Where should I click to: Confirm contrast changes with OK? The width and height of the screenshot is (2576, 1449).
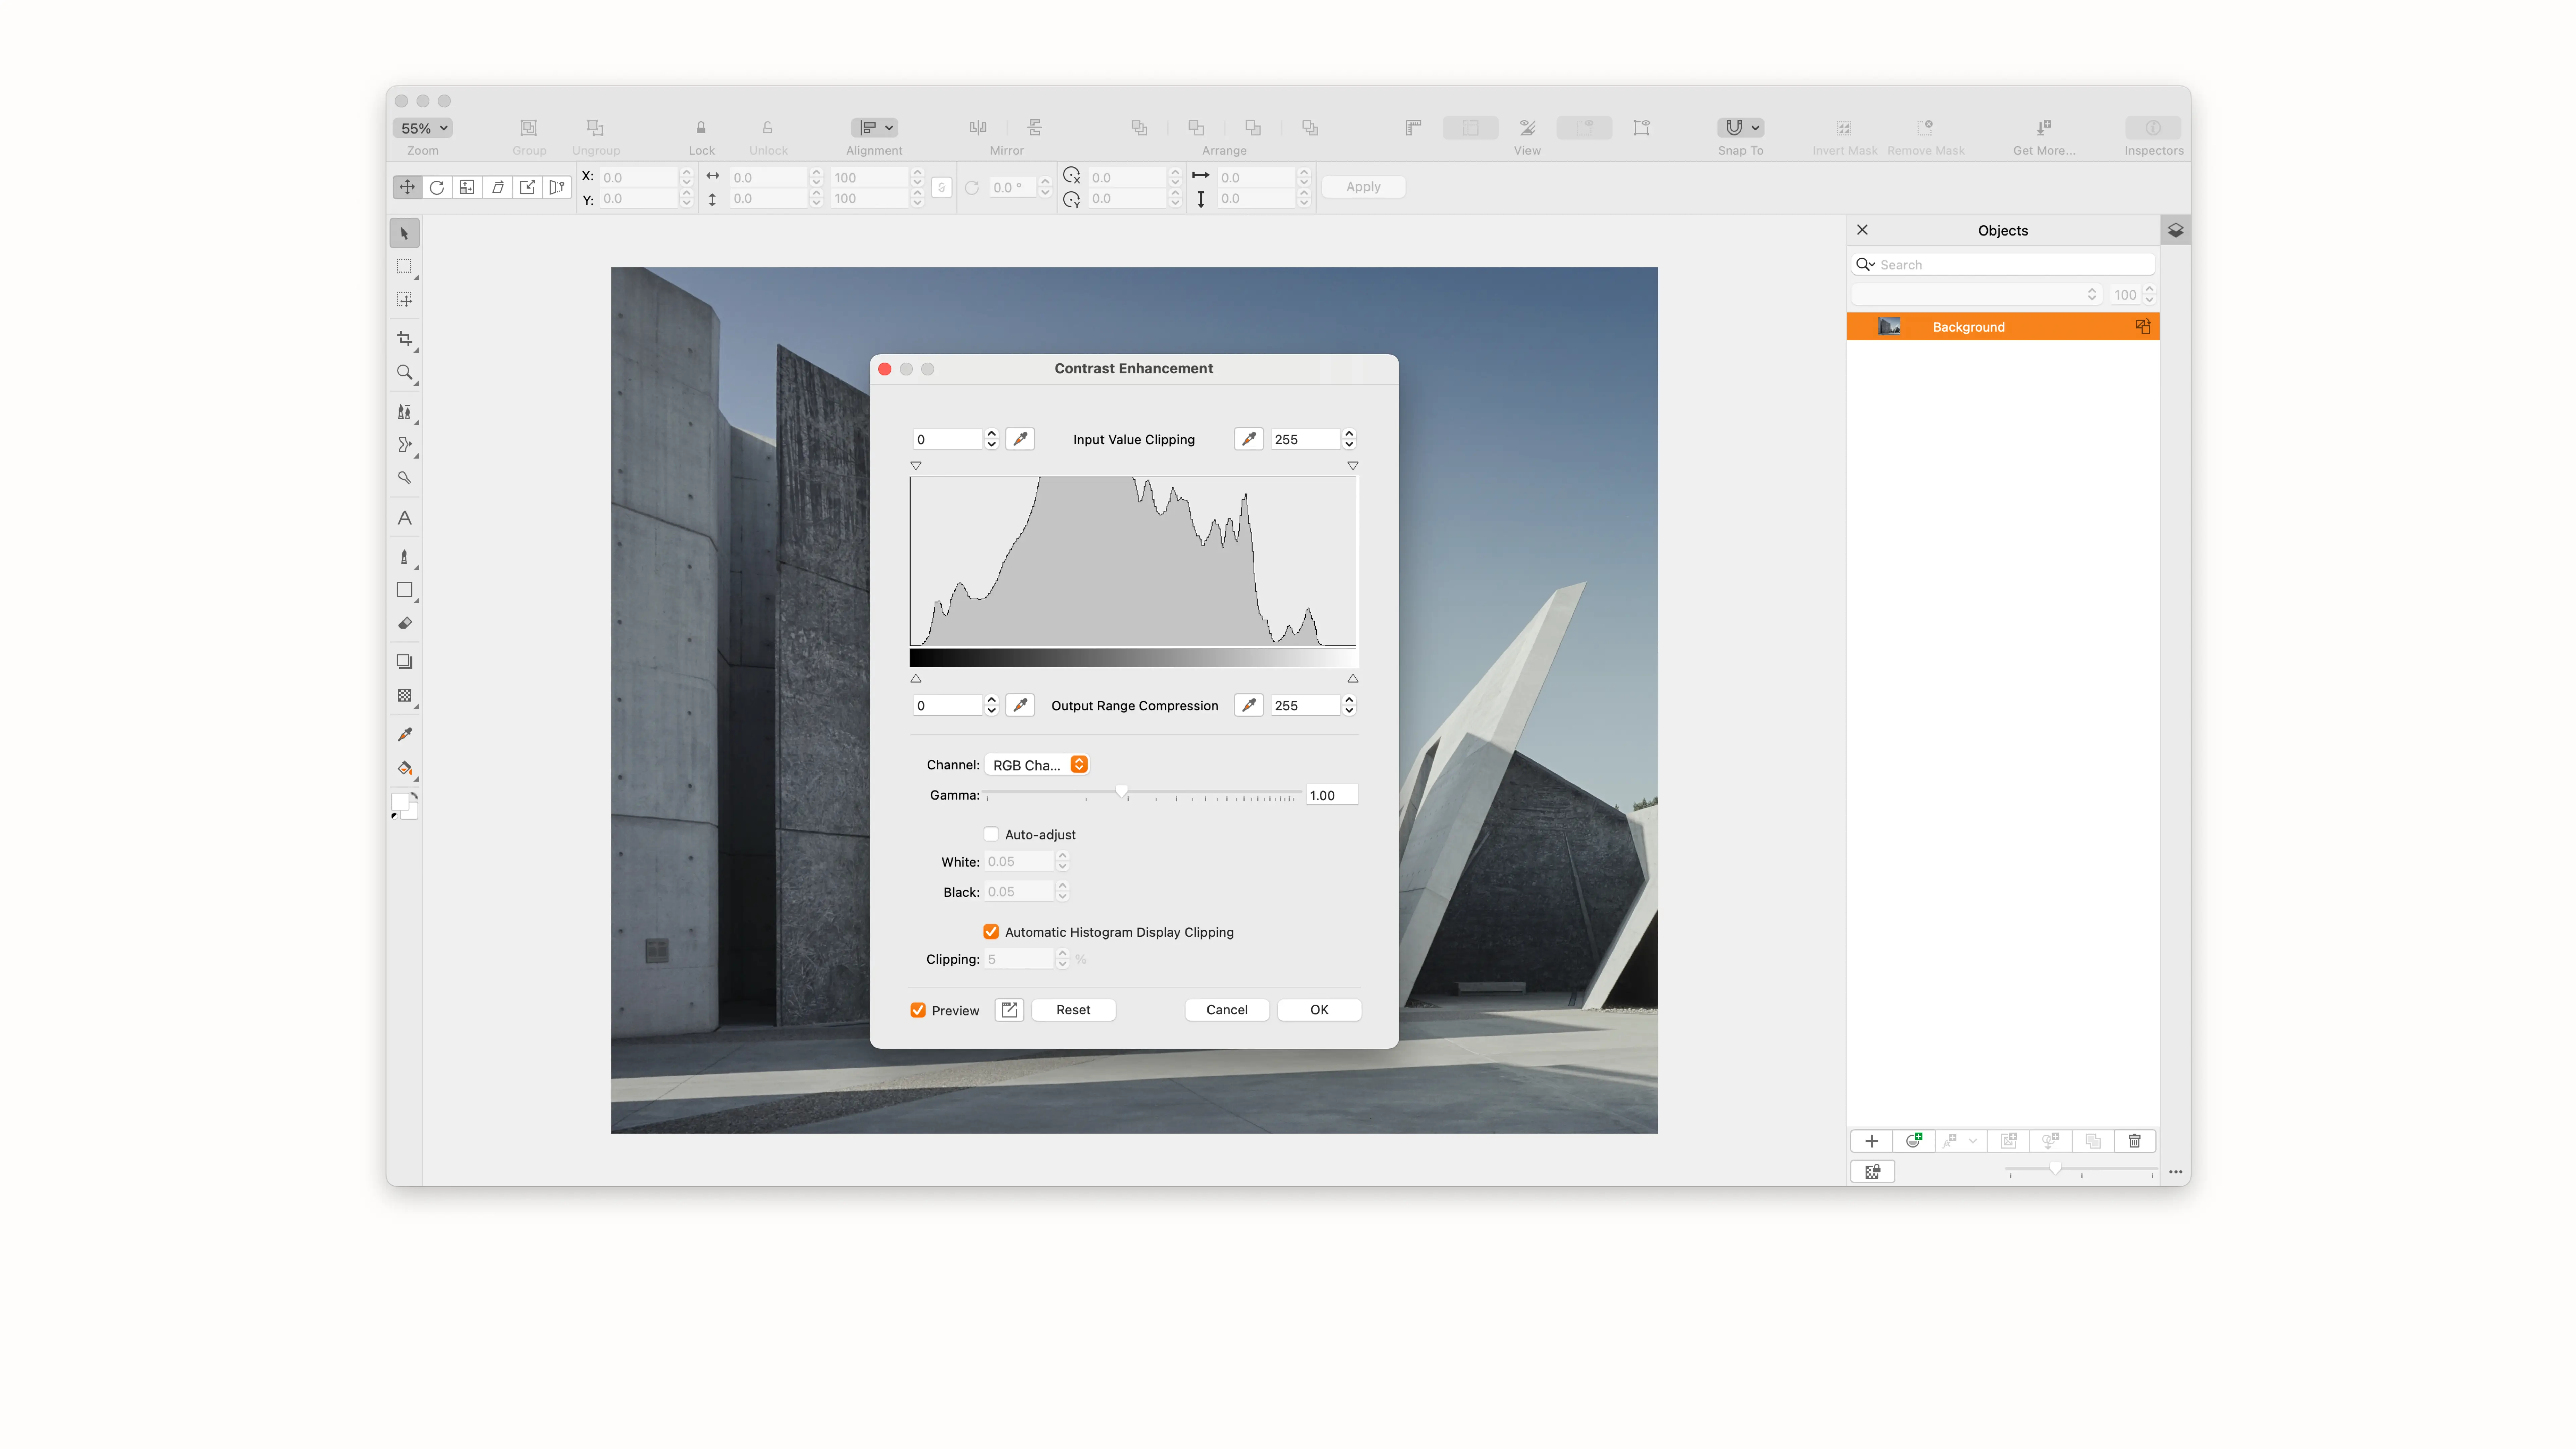pos(1319,1010)
